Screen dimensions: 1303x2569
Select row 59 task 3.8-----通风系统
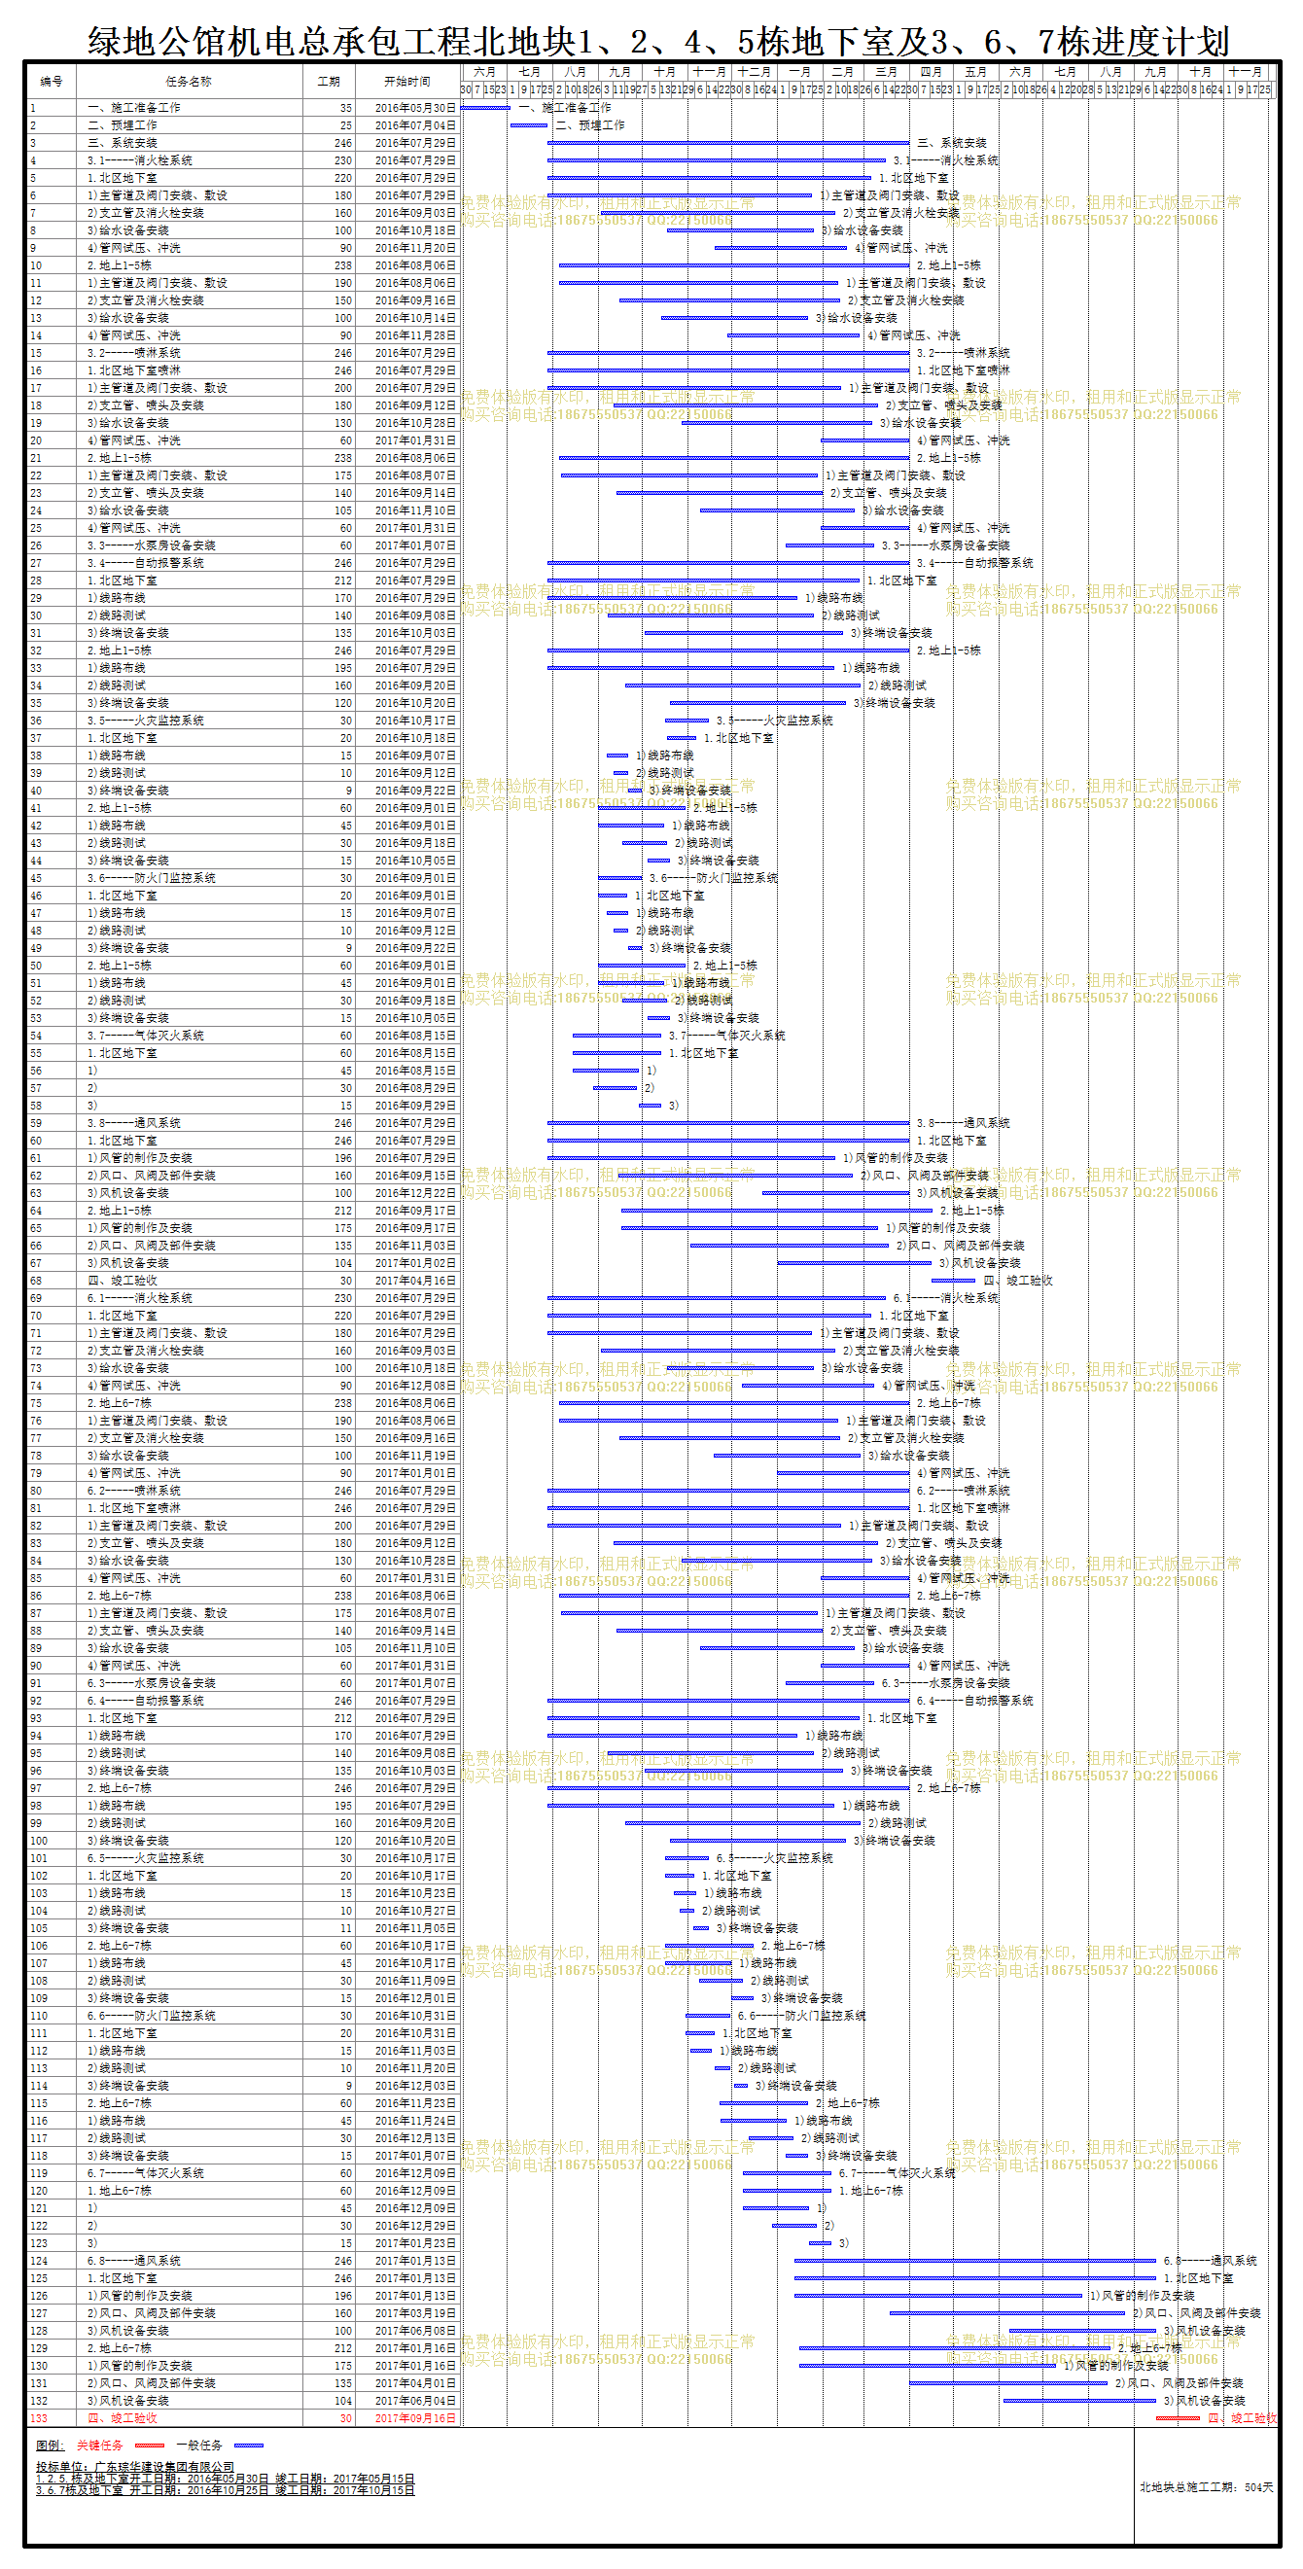point(134,1124)
